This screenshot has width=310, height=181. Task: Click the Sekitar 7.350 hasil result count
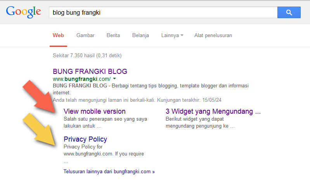point(87,56)
